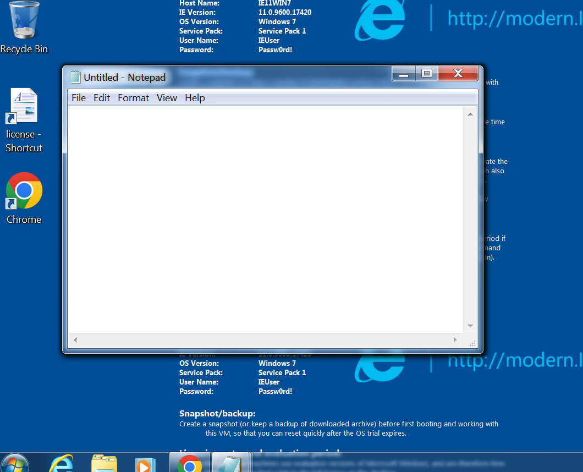Click the vertical scrollbar up arrow
583x472 pixels.
pos(470,114)
